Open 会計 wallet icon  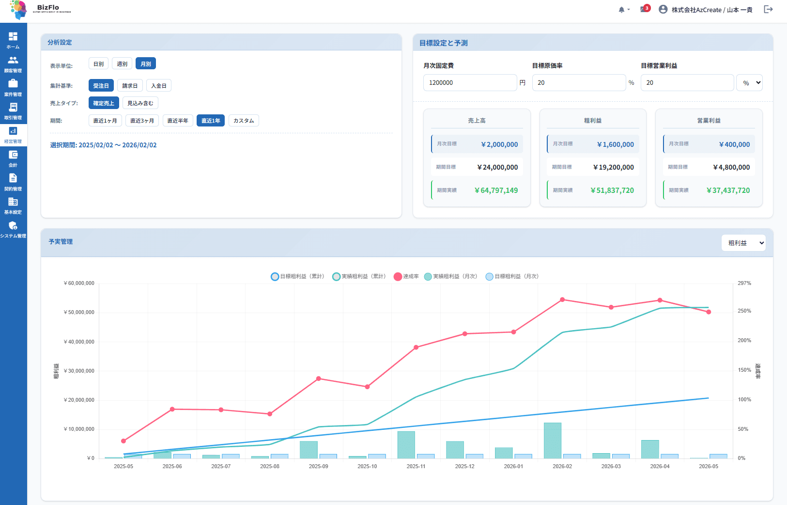pyautogui.click(x=13, y=155)
